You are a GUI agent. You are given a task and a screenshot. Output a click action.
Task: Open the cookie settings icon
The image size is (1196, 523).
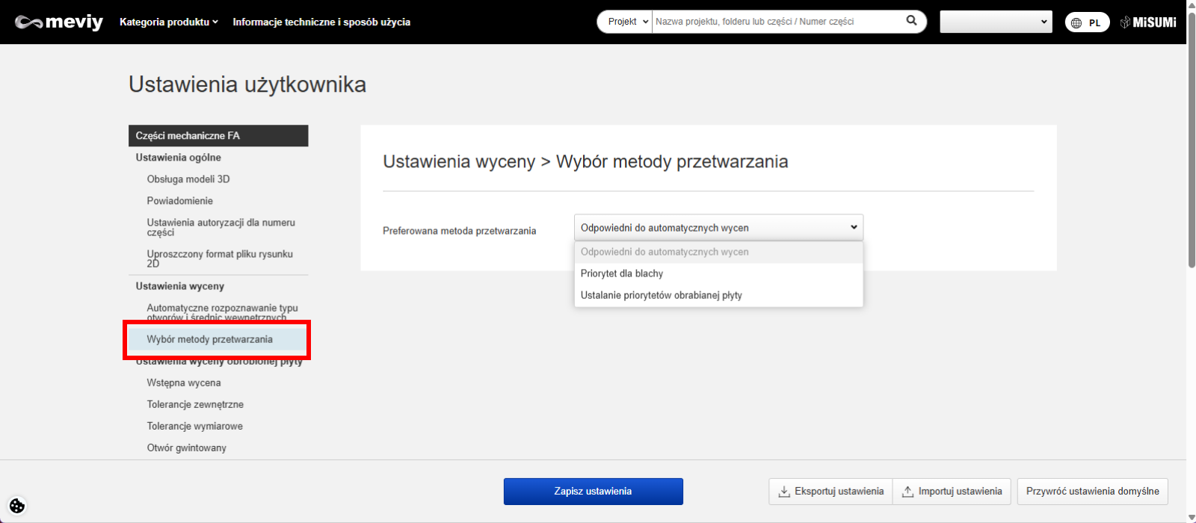17,506
